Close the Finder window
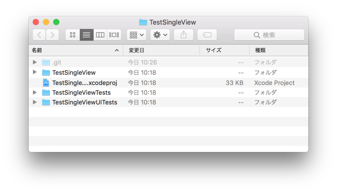The height and width of the screenshot is (193, 337). (36, 22)
